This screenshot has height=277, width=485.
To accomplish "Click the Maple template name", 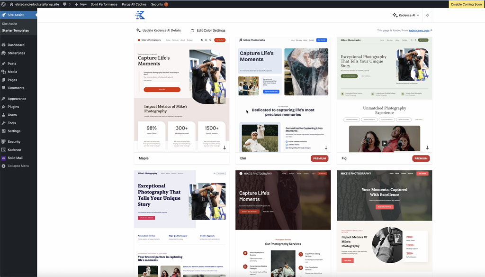I will click(x=144, y=158).
